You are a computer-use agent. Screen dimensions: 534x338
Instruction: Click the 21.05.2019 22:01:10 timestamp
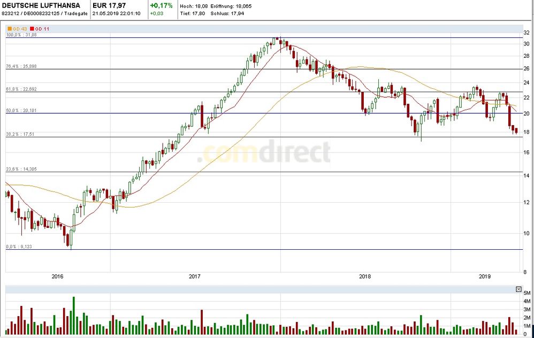(116, 13)
